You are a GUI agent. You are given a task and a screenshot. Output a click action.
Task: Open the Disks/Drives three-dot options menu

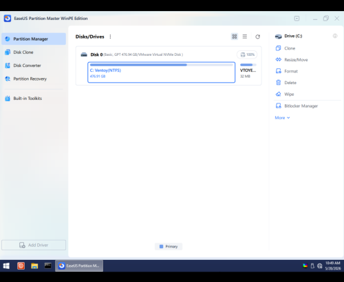point(110,37)
